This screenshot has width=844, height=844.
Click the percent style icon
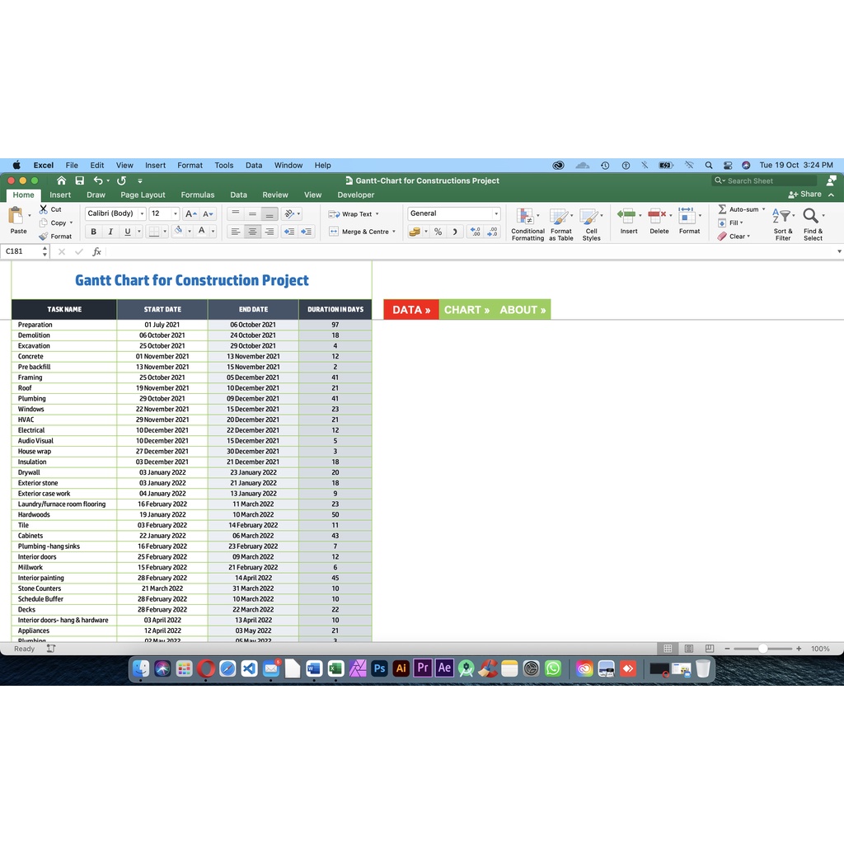point(438,232)
